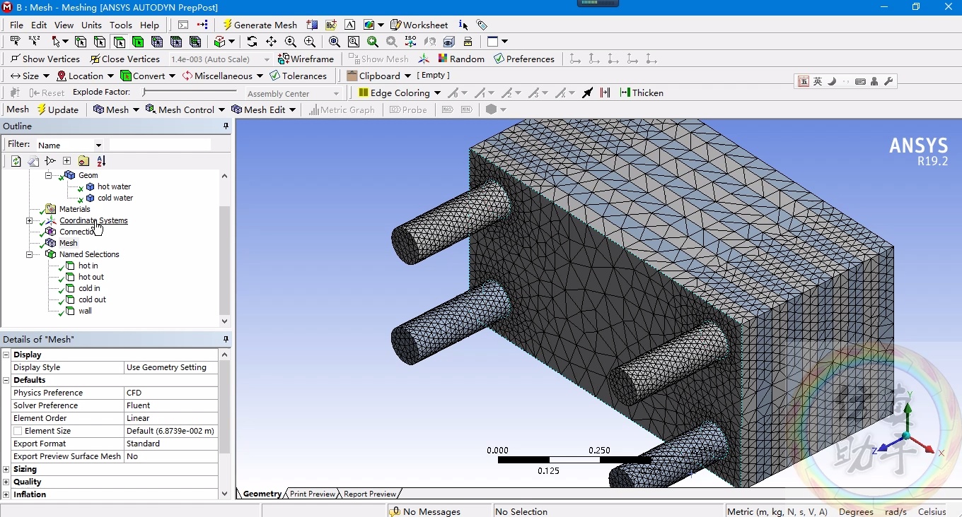Select the Zoom to Fit icon
Screen dimensions: 962x517
coord(334,42)
